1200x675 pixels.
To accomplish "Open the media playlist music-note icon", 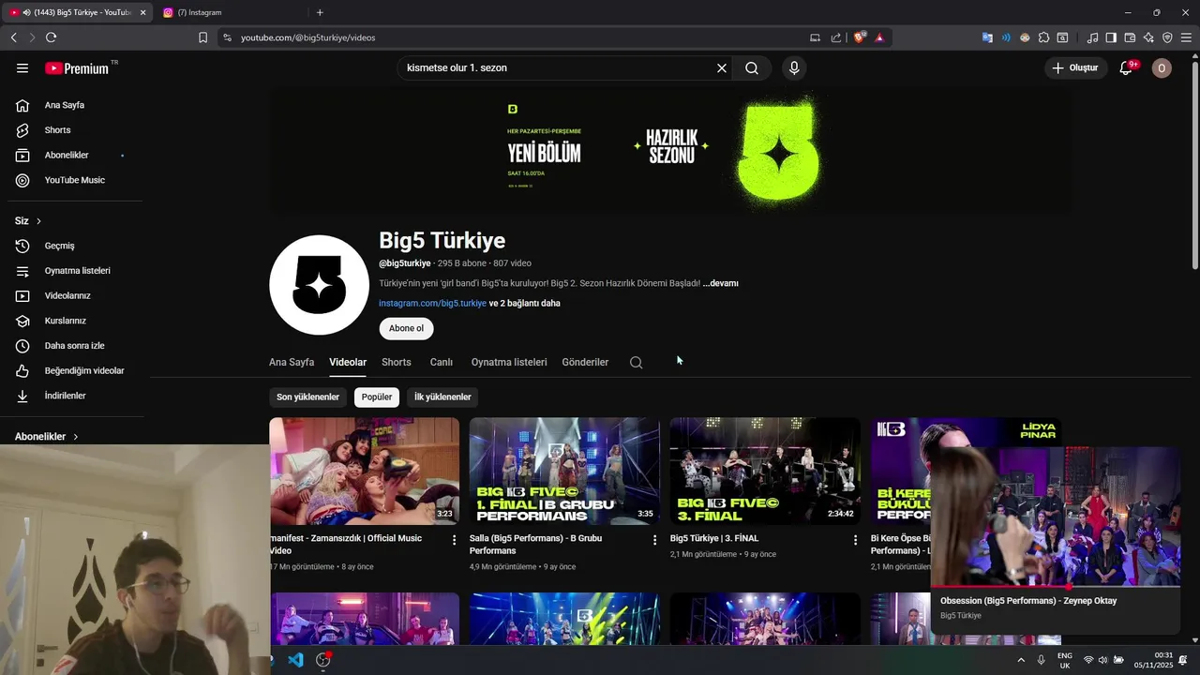I will (1092, 37).
